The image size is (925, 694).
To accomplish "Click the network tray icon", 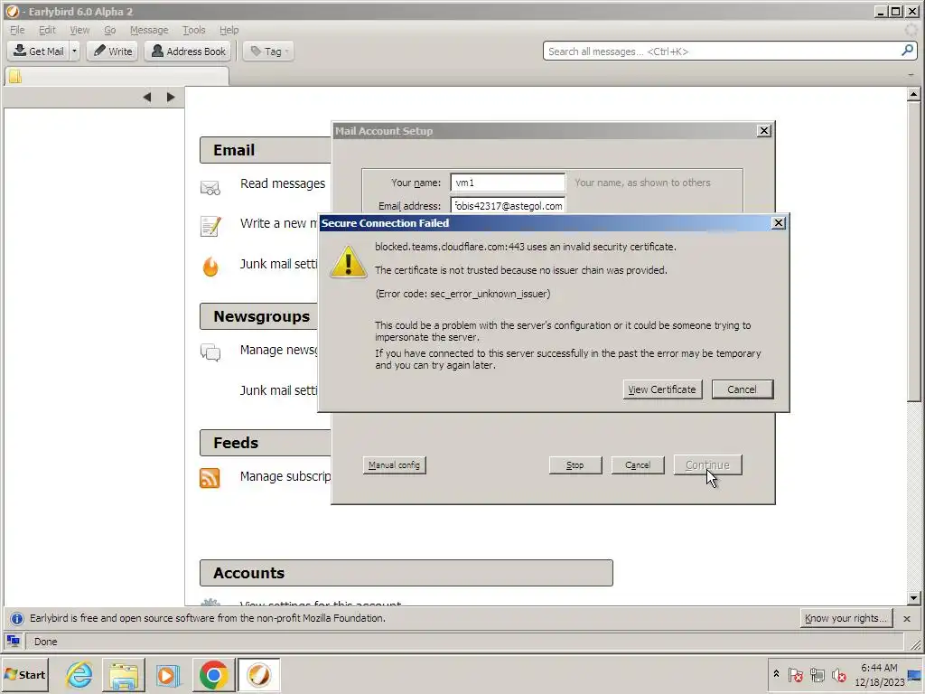I will (817, 674).
